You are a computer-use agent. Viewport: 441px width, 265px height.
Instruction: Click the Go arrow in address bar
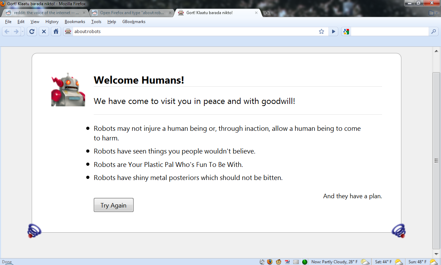(x=333, y=32)
